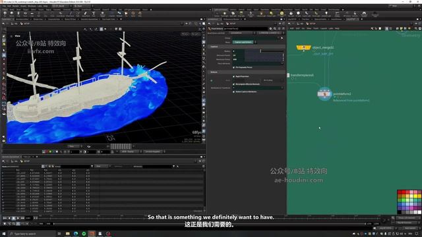
Task: Open the Build desktop dropdown
Action: tap(63, 6)
